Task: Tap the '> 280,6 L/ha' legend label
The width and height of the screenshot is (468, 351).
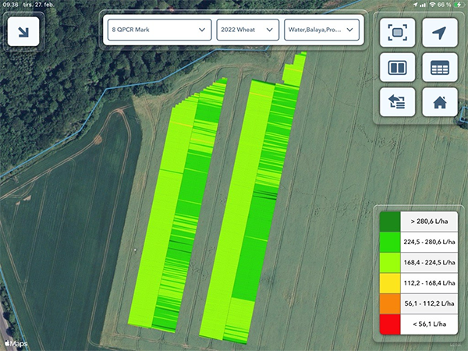Action: pyautogui.click(x=429, y=222)
